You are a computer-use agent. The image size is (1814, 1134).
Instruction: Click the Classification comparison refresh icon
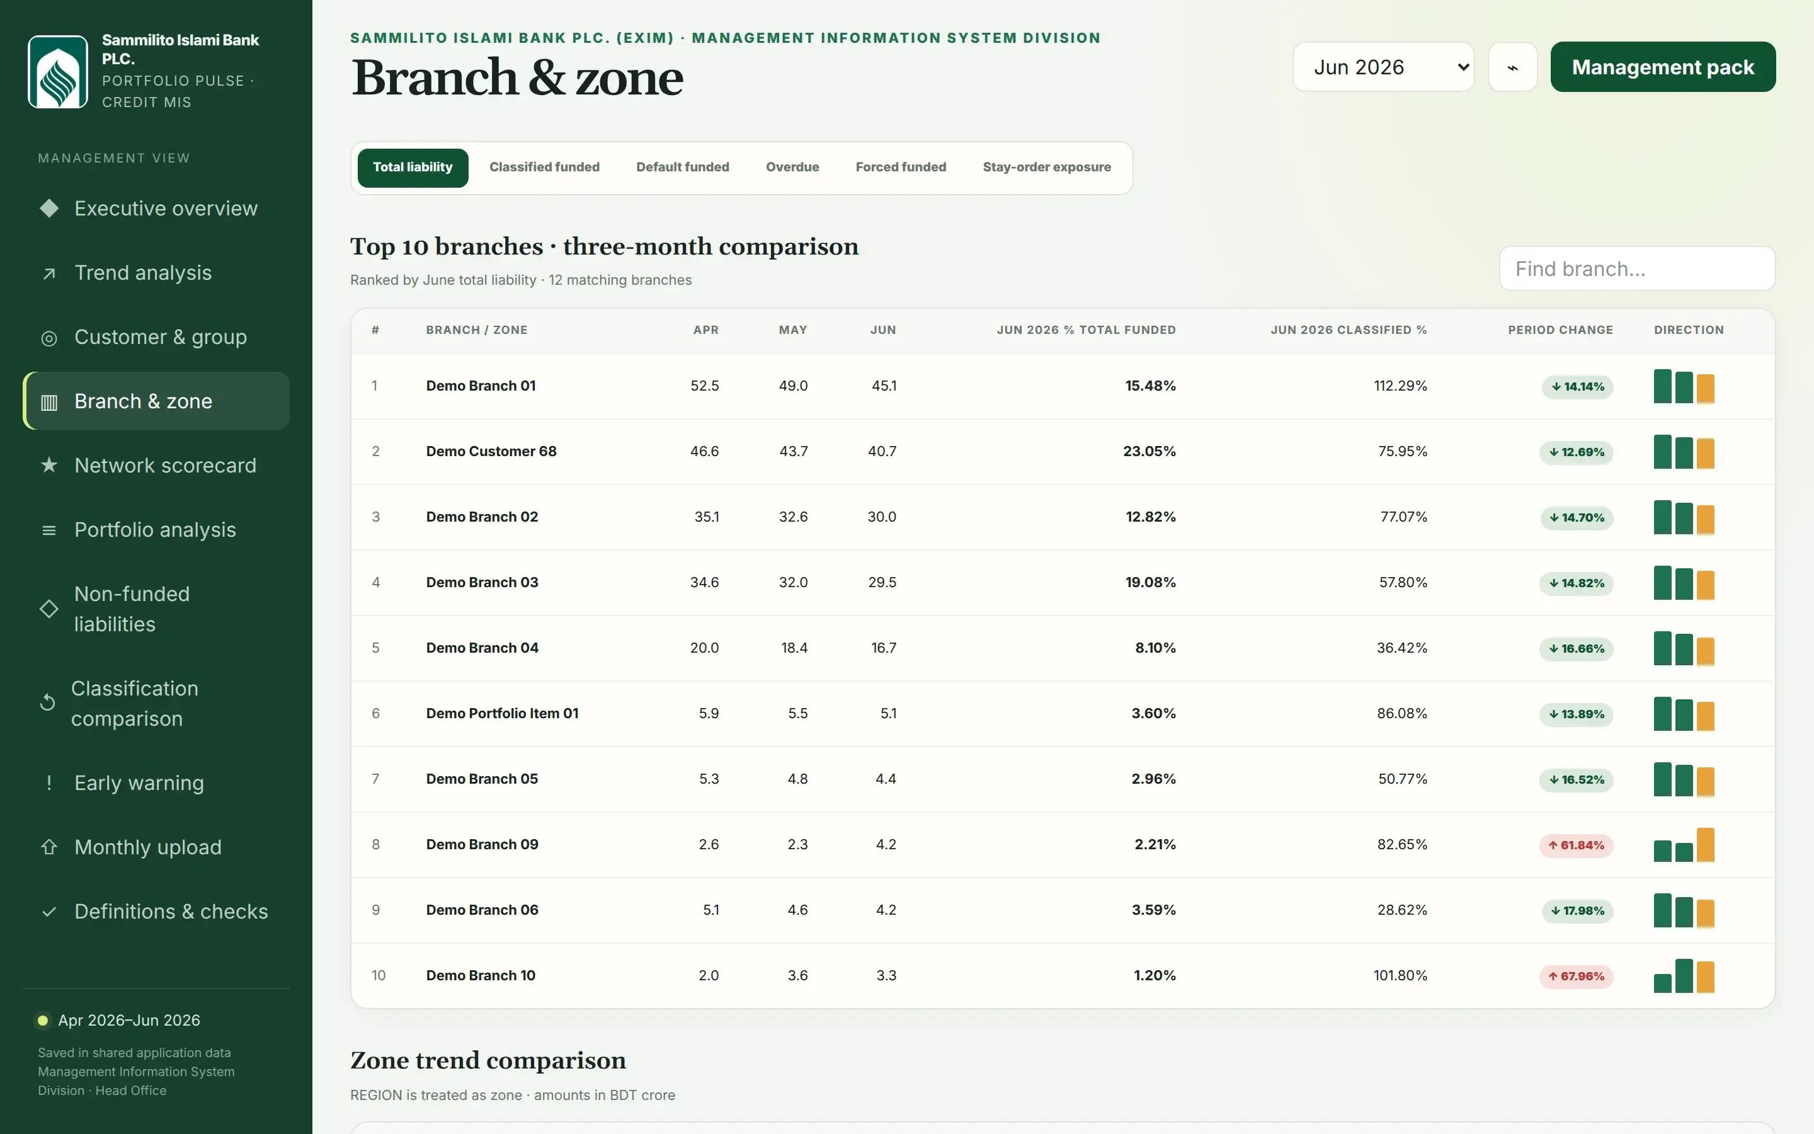pyautogui.click(x=47, y=702)
